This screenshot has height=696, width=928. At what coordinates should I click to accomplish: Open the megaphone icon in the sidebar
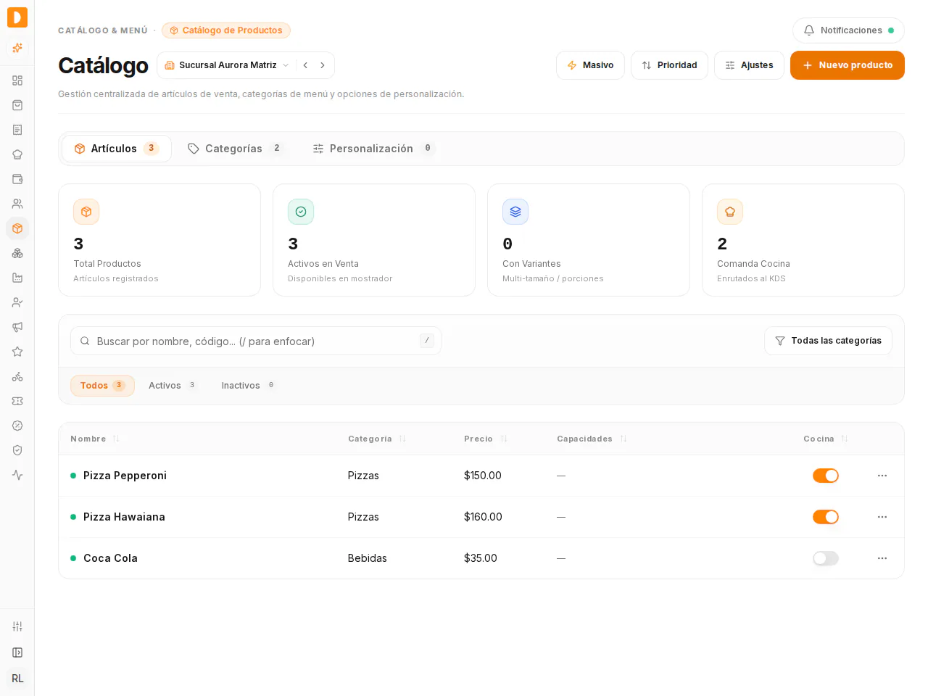click(17, 327)
